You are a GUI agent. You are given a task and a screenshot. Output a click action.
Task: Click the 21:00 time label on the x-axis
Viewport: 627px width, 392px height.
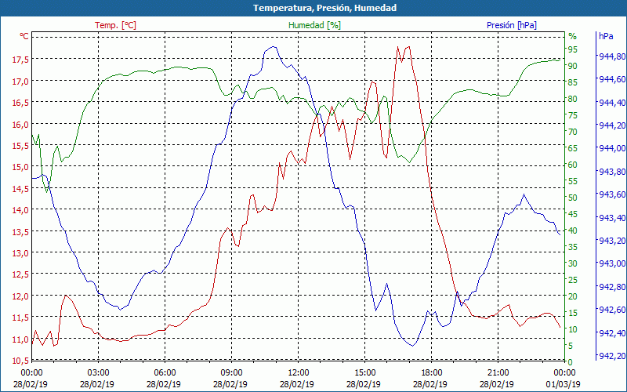pos(498,373)
